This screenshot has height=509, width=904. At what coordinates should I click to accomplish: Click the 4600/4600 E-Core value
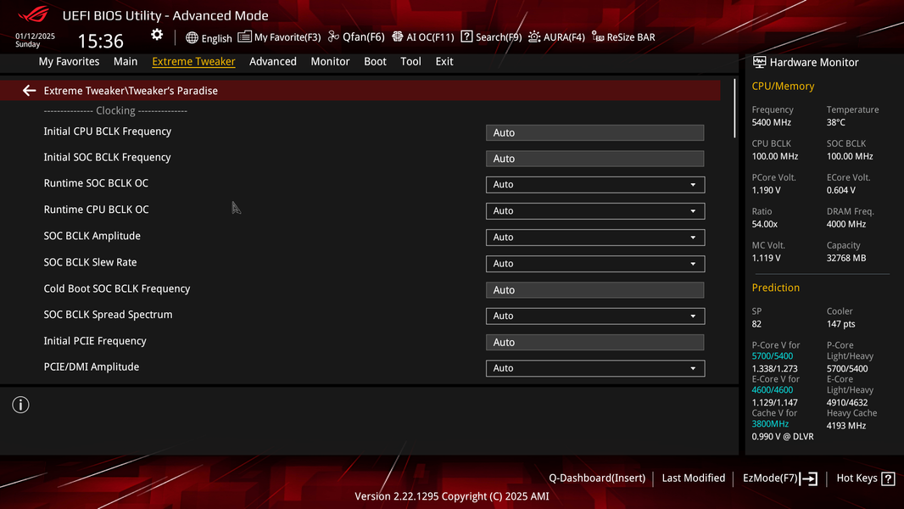coord(772,390)
